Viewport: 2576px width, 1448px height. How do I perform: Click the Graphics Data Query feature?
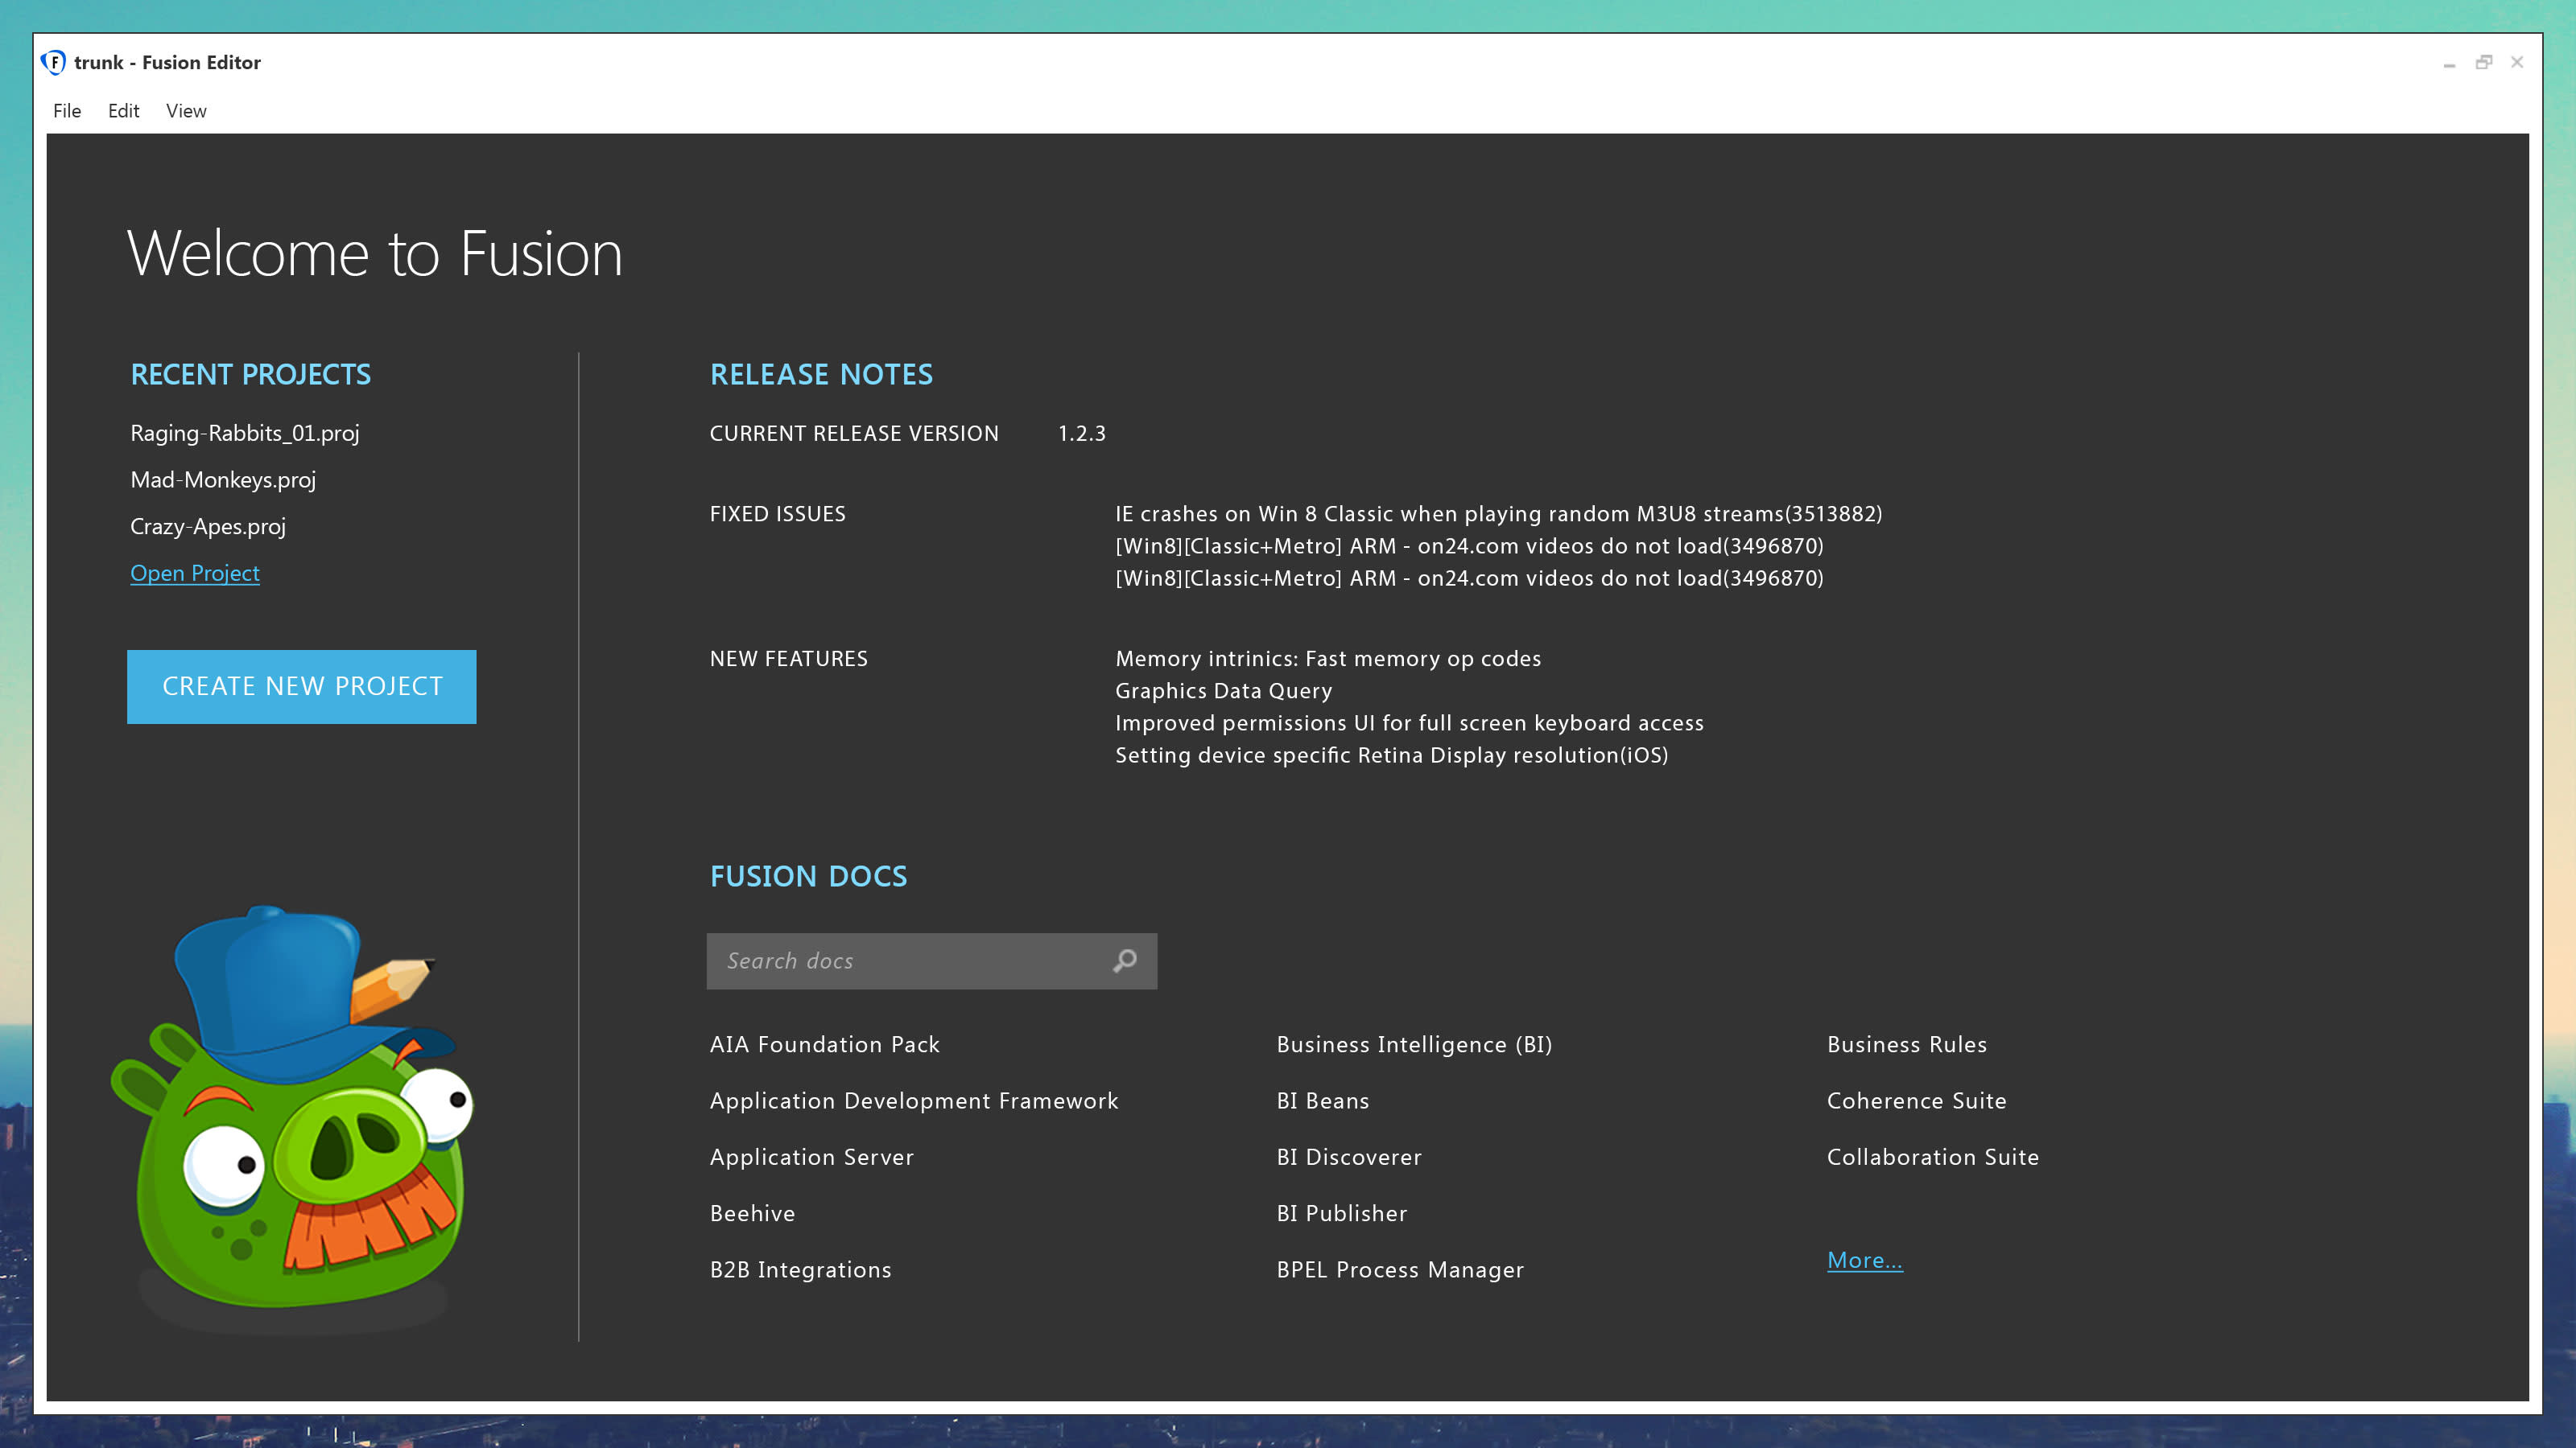(x=1224, y=690)
